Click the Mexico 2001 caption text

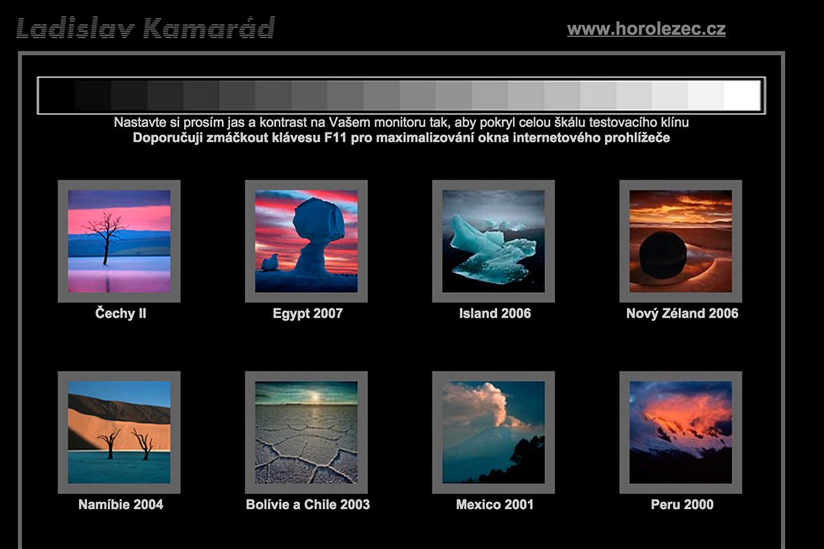tap(494, 504)
